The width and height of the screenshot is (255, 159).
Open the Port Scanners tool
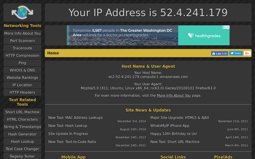[x=22, y=41]
